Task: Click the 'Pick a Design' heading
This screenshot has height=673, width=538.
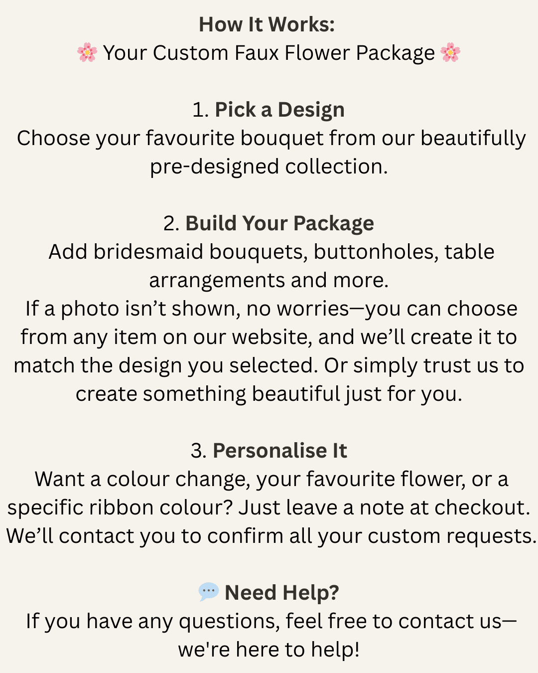Action: click(x=279, y=110)
